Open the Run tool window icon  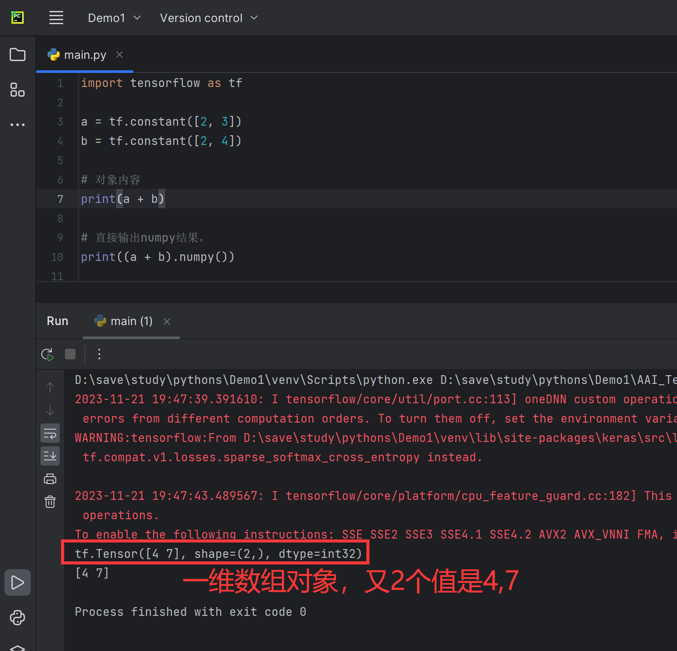[18, 582]
